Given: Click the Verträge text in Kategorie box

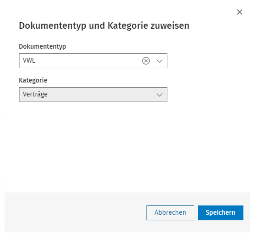Looking at the screenshot, I should [x=35, y=95].
